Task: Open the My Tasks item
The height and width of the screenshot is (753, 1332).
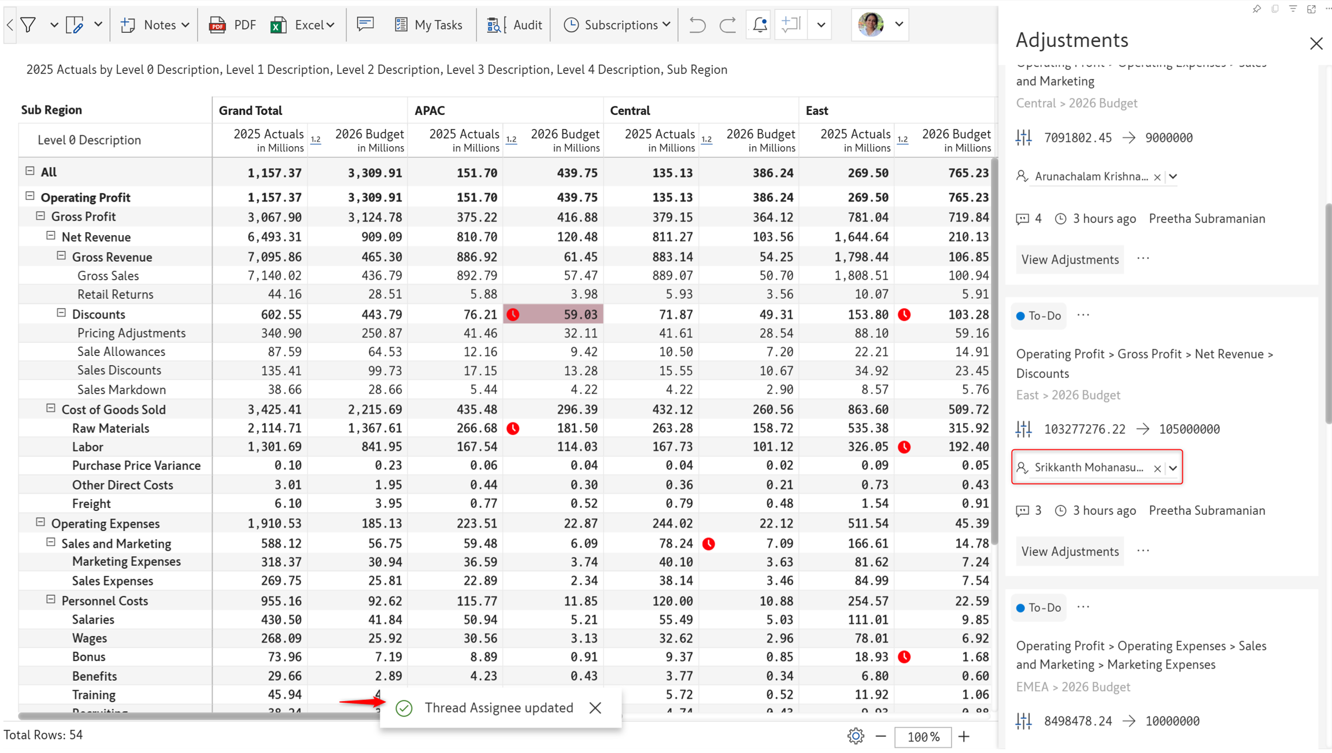Action: pyautogui.click(x=428, y=25)
